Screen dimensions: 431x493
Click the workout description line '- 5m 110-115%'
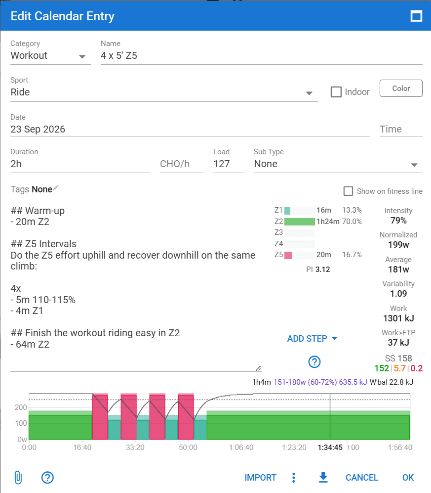pos(43,300)
